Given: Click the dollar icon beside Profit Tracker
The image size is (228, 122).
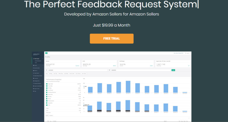Looking at the screenshot, I should point(34,59).
